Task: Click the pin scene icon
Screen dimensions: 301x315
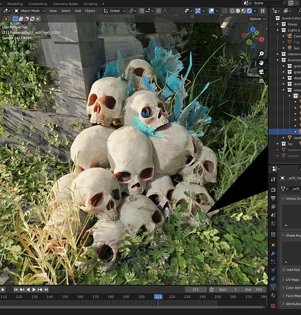Action: [x=284, y=3]
